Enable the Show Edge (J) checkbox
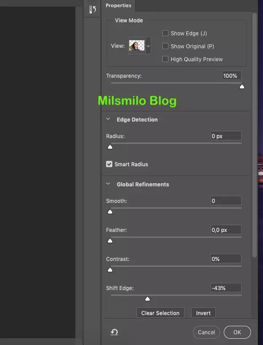263x345 pixels. tap(165, 33)
